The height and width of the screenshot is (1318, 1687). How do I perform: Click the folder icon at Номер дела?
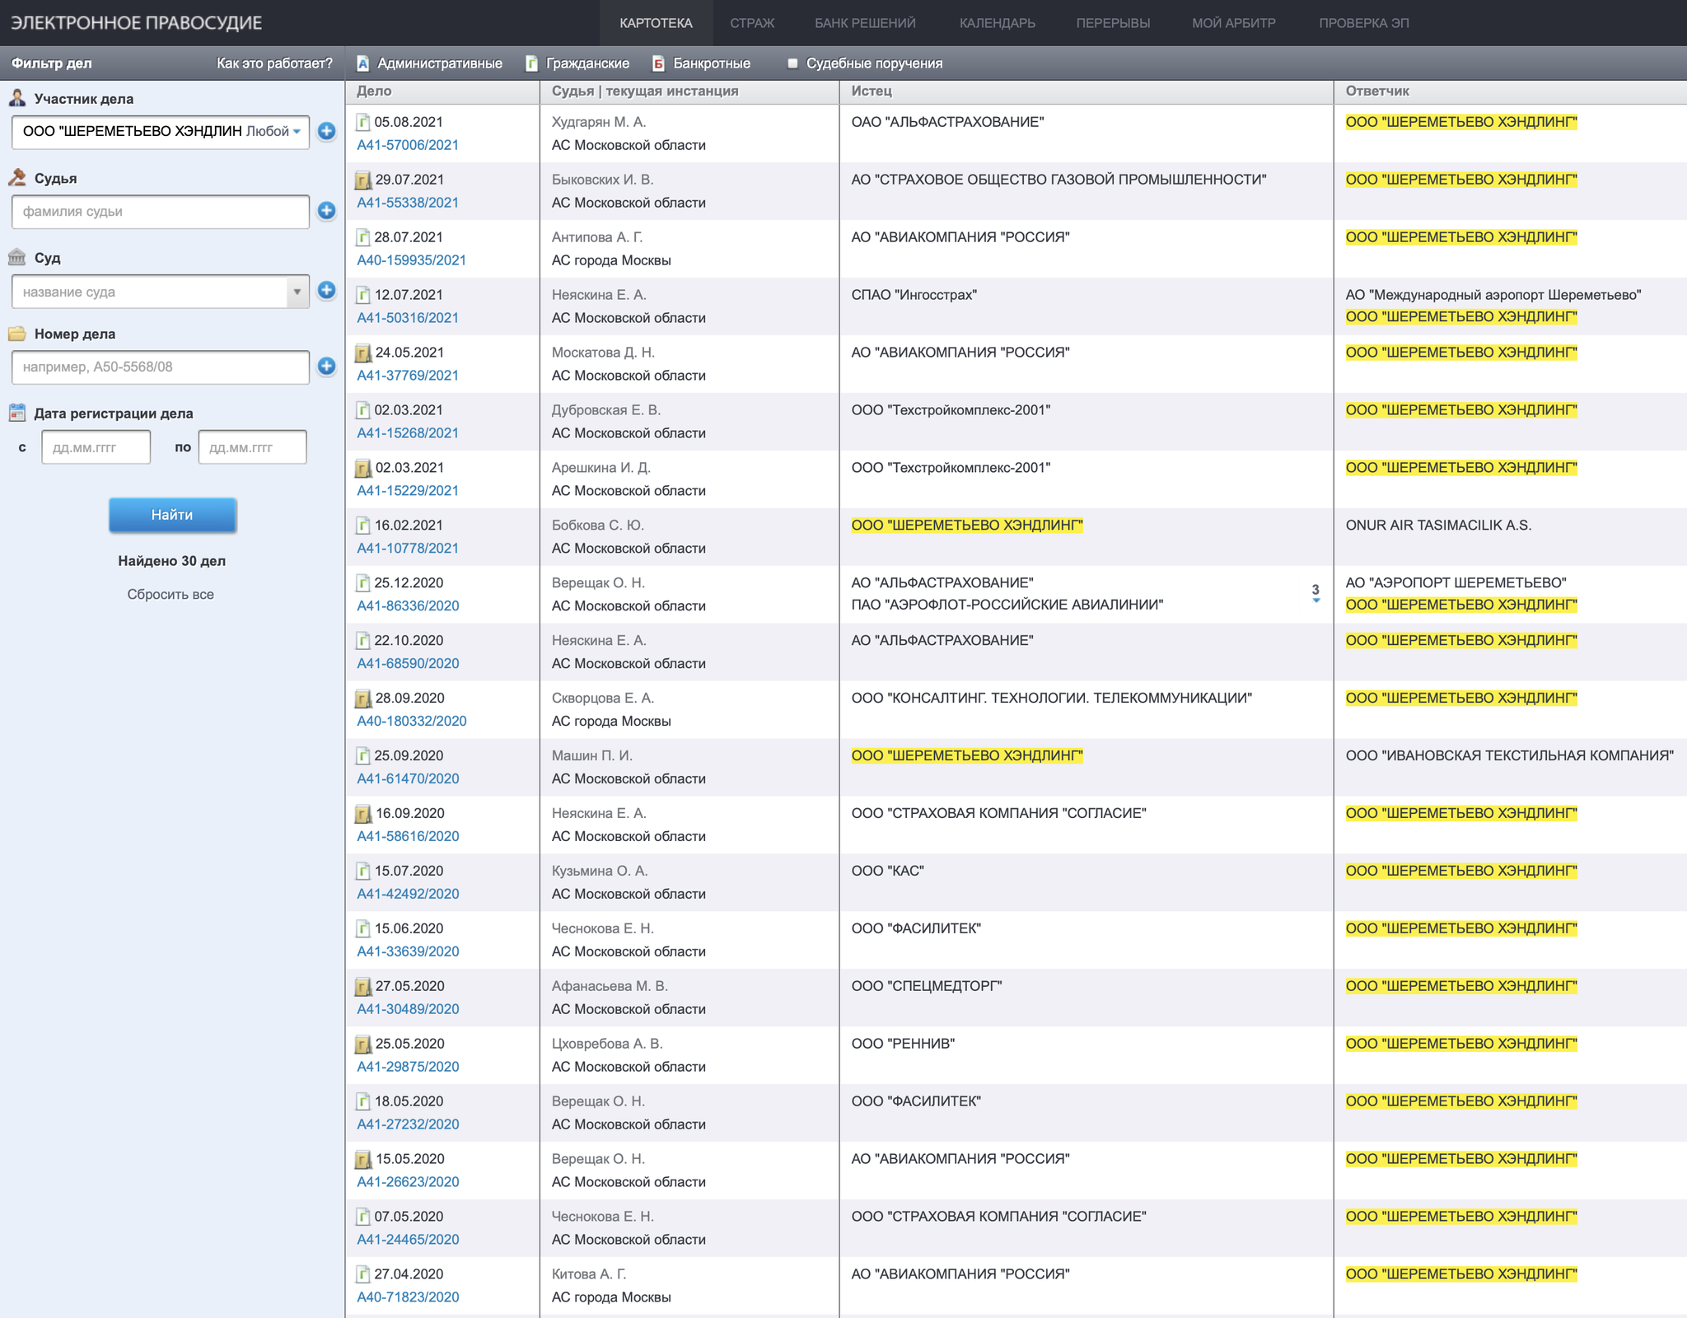pyautogui.click(x=17, y=334)
